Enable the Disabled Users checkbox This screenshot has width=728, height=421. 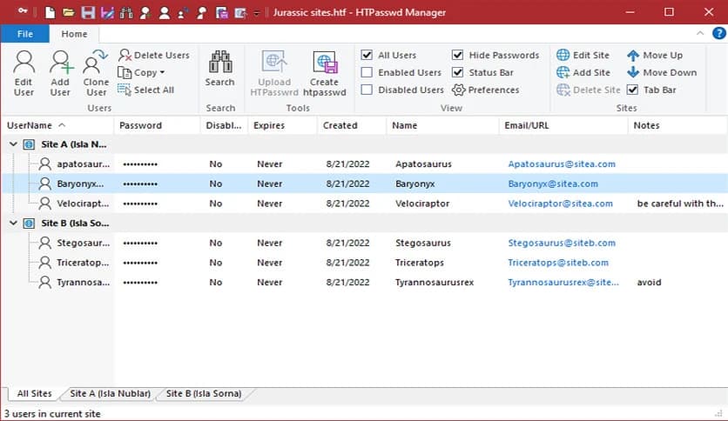click(367, 90)
